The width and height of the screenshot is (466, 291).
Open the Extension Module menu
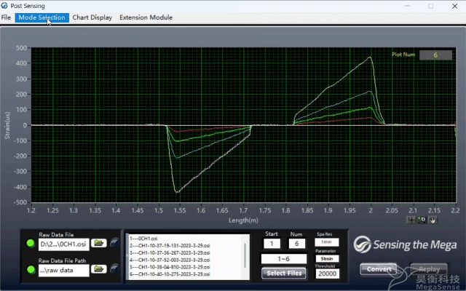pos(146,17)
